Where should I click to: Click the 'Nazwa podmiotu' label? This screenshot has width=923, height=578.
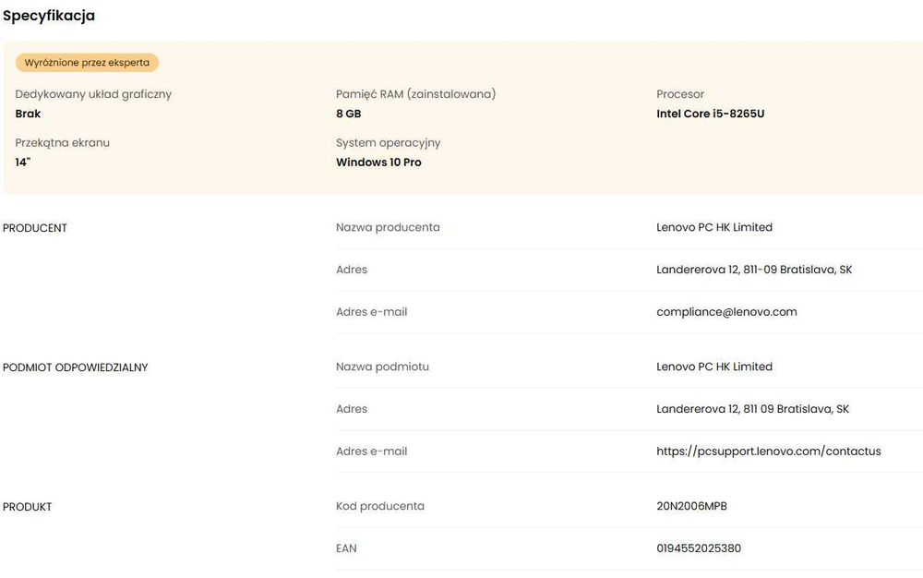pos(383,367)
